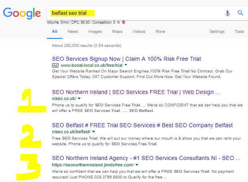Open the dropdown arrow next to niseo.co.uk/
This screenshot has height=182, width=248.
pos(79,98)
